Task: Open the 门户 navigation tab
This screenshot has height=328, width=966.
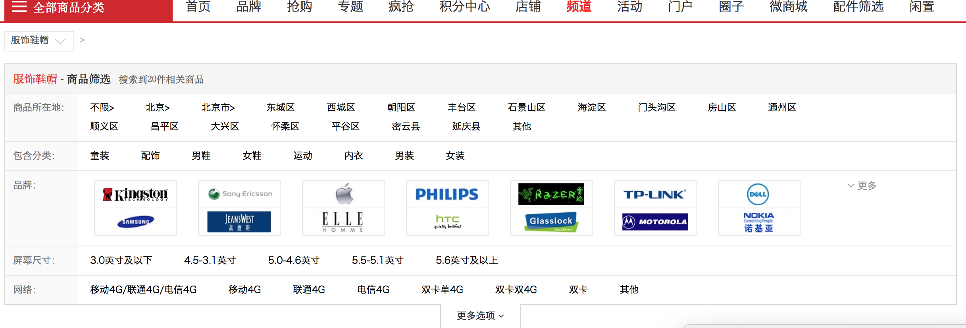Action: click(x=681, y=7)
